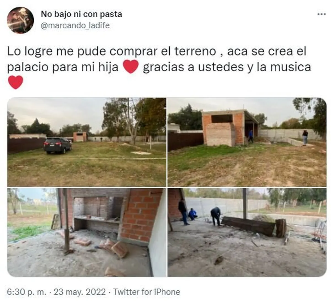View the photo showing the parked dark SUV

pyautogui.click(x=87, y=142)
